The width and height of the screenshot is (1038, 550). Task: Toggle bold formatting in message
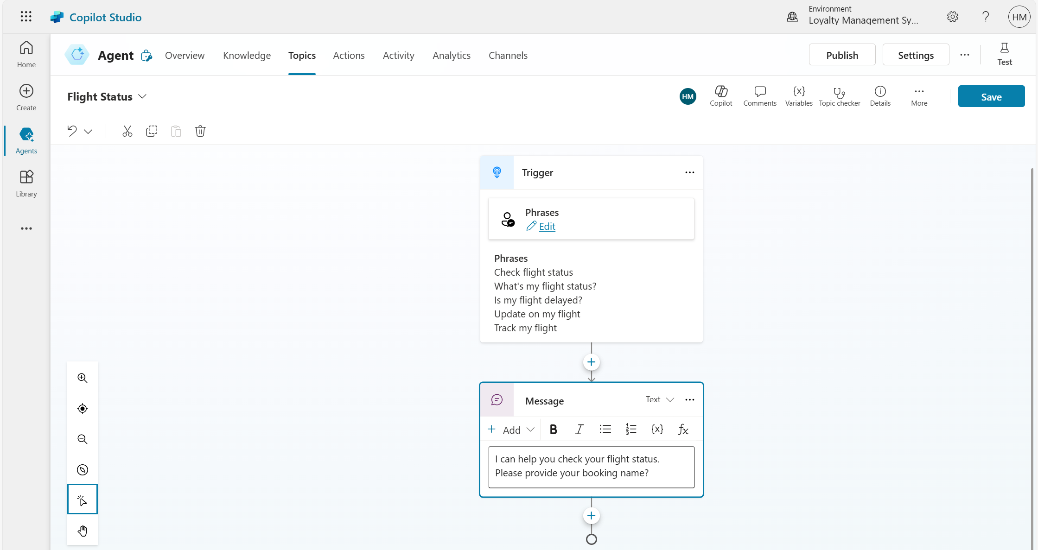point(553,430)
